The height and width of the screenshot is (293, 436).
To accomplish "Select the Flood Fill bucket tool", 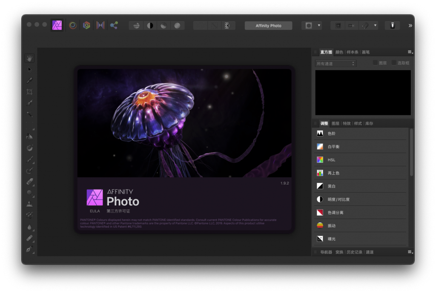I will point(29,137).
